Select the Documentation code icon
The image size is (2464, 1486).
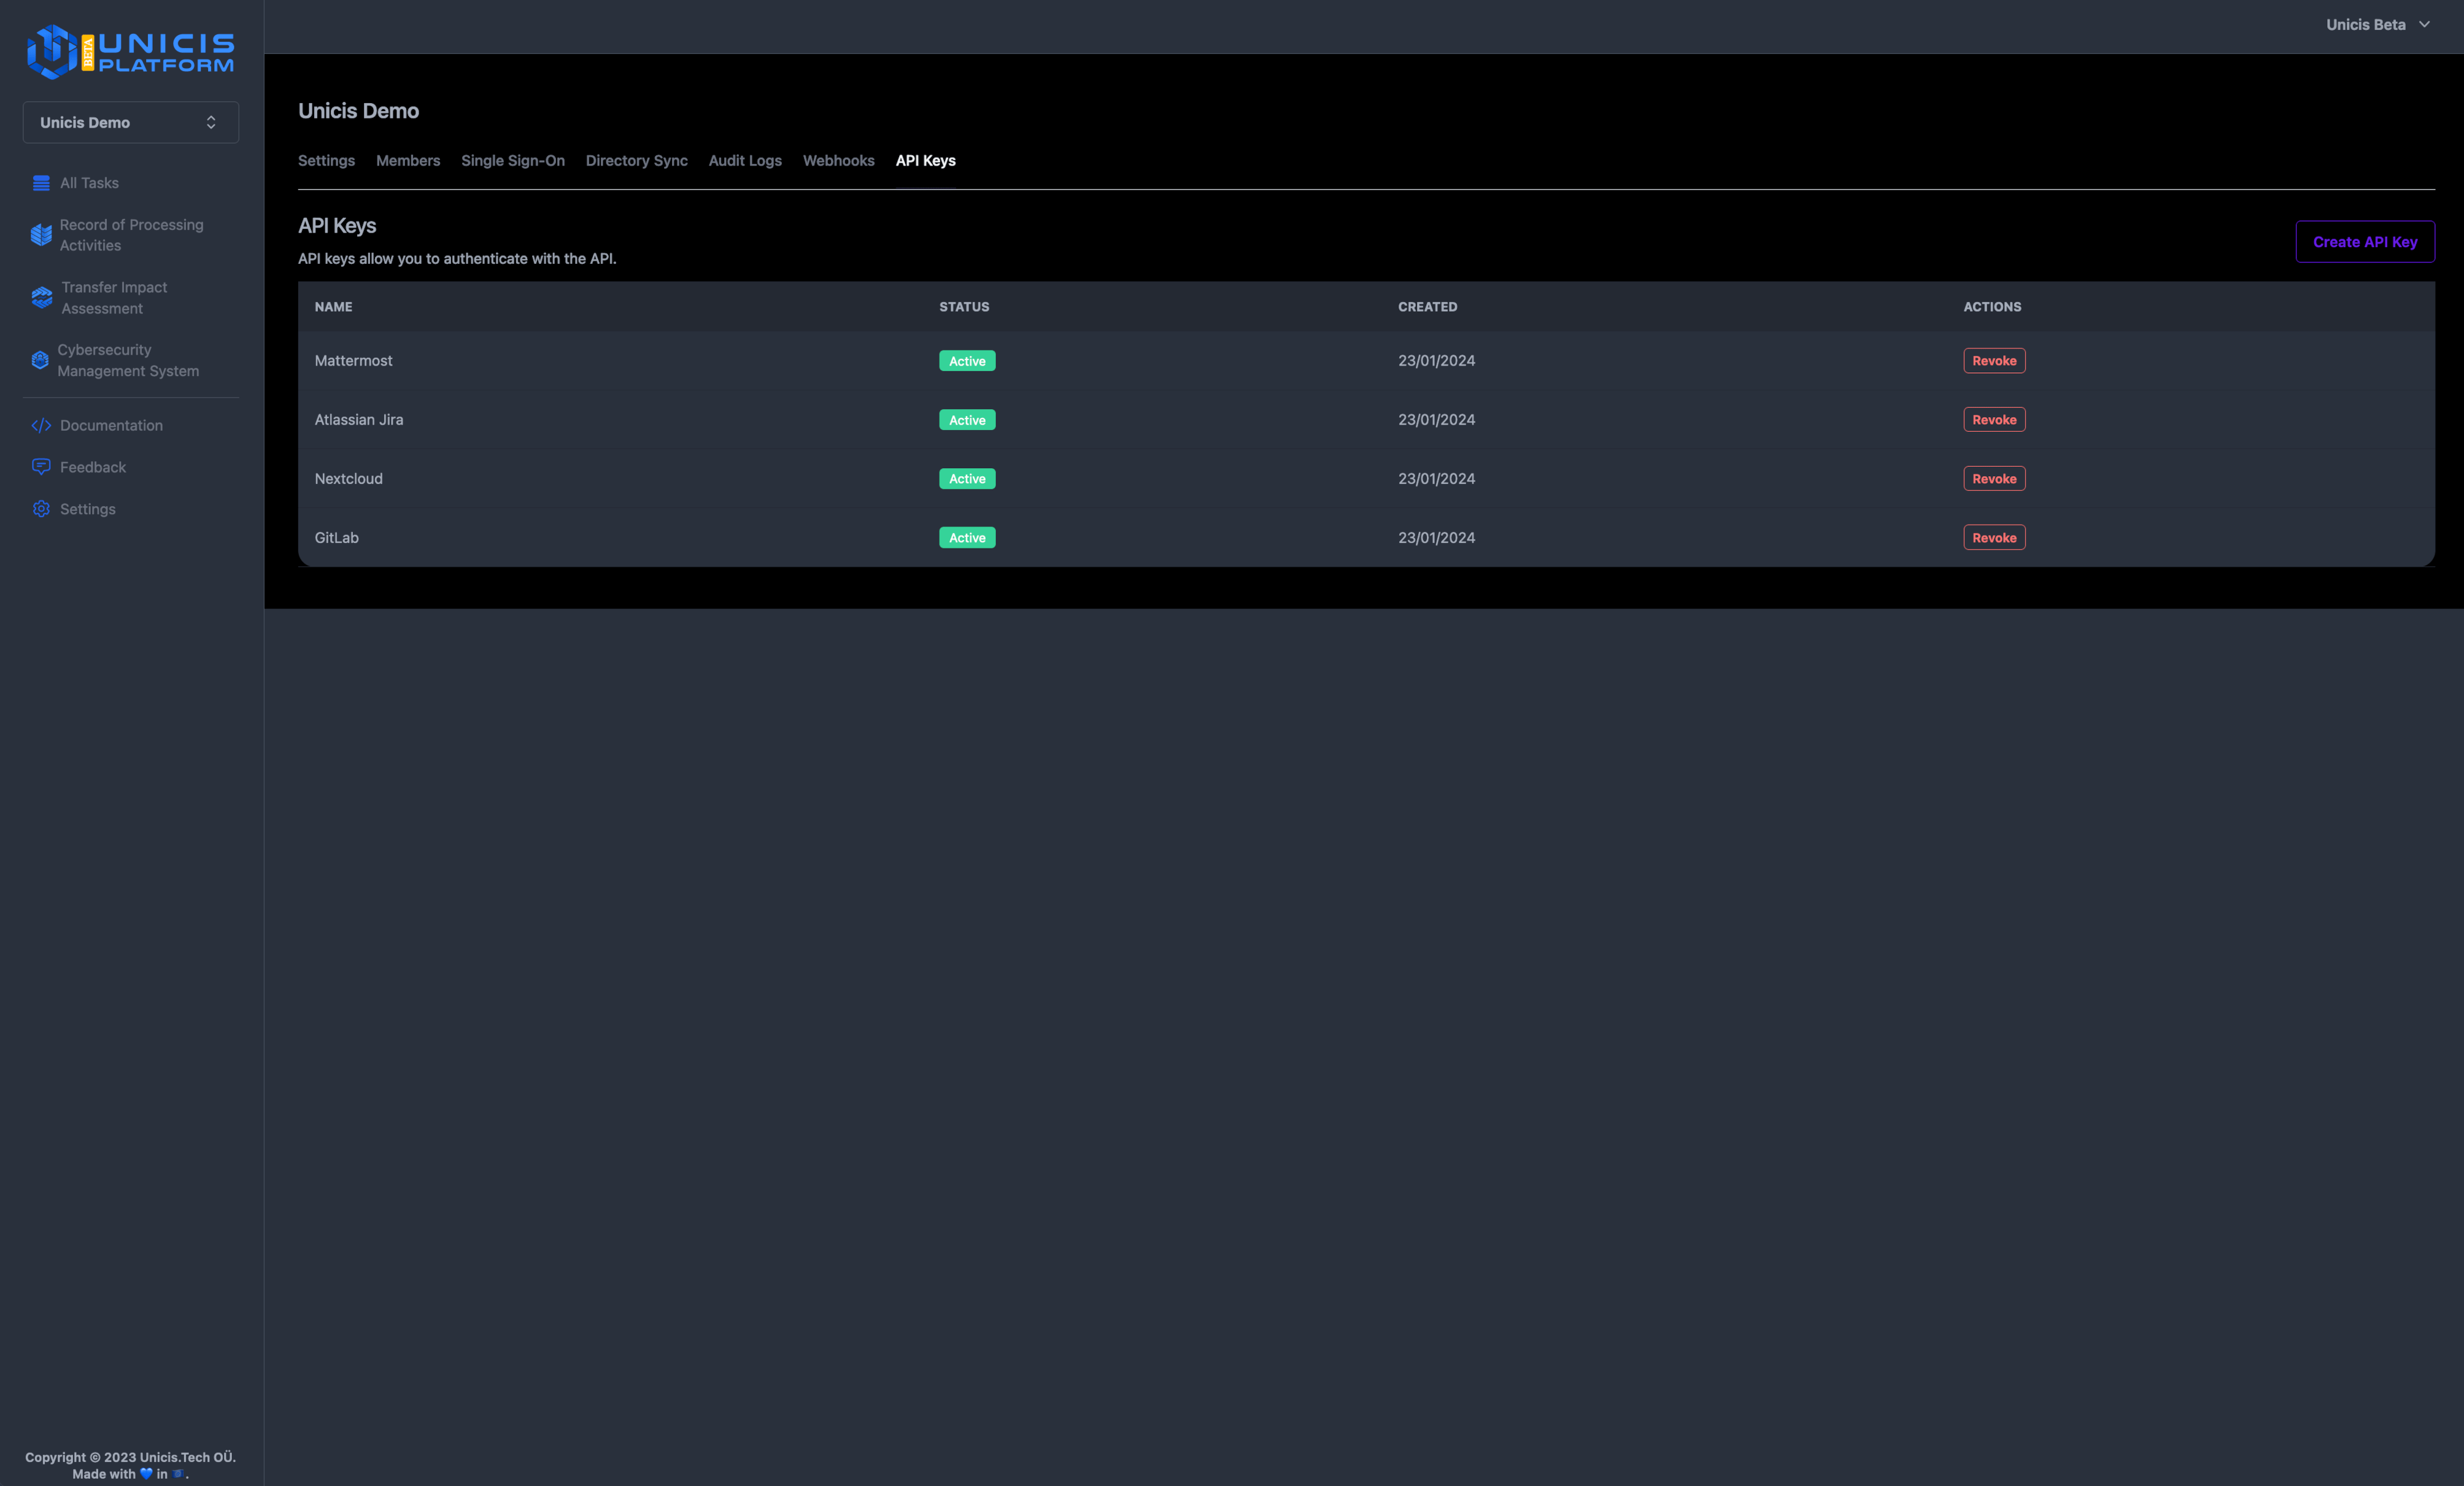41,425
